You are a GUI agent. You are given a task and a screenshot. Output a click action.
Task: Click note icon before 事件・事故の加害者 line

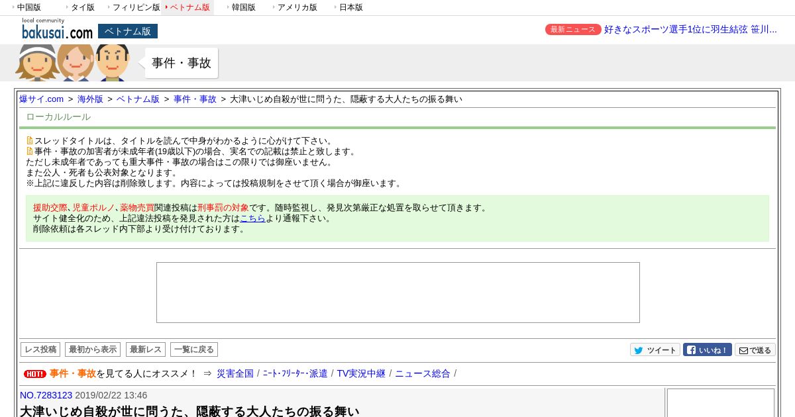[x=30, y=152]
